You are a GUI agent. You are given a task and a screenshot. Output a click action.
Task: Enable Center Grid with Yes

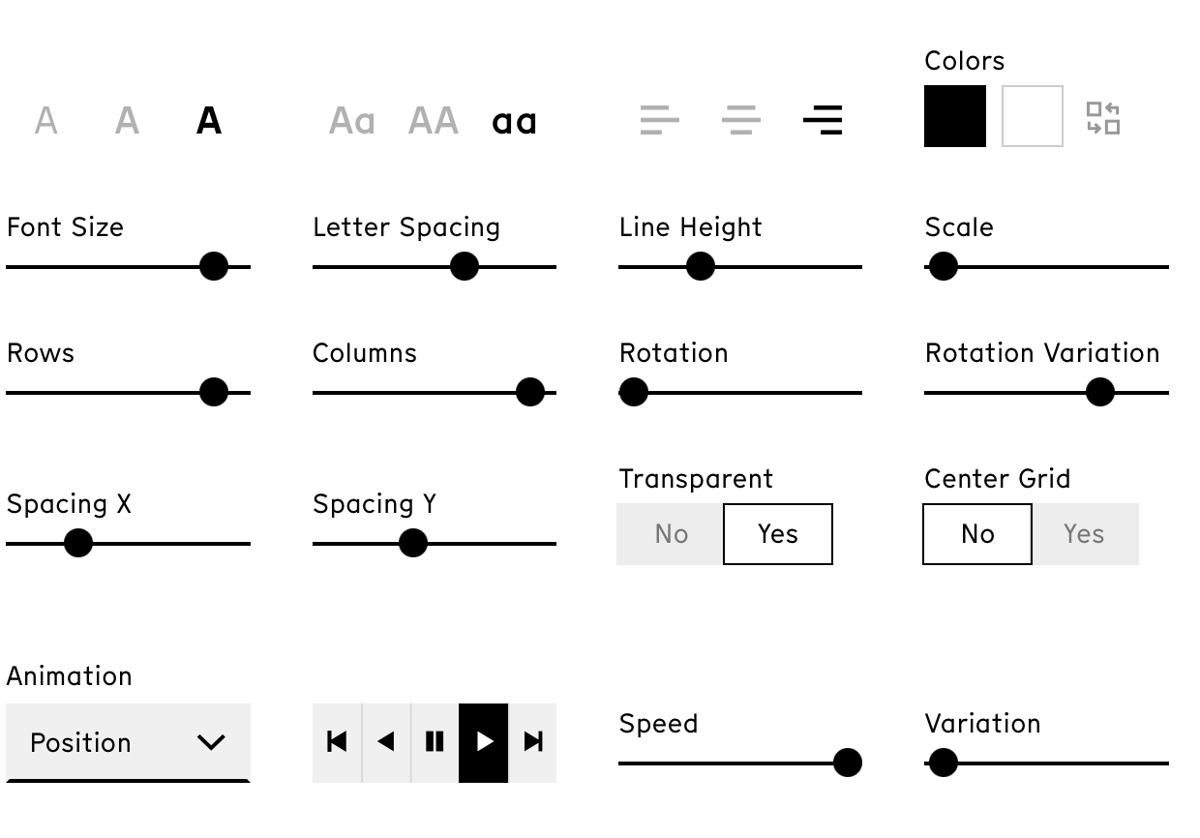[1084, 534]
